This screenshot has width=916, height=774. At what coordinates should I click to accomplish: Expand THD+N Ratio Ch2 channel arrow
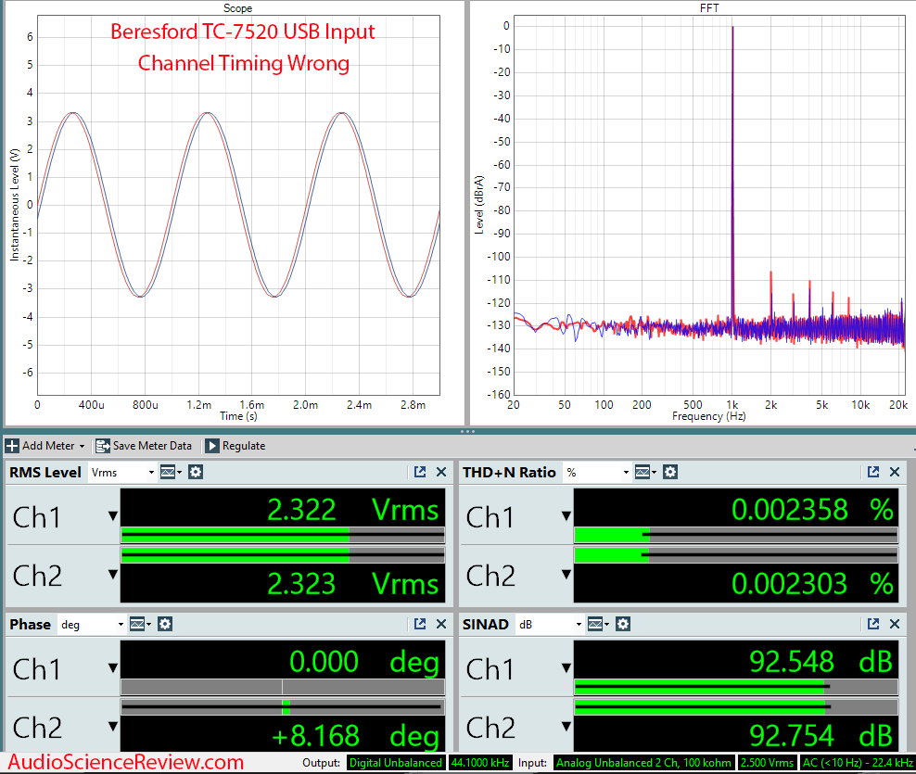click(x=566, y=574)
